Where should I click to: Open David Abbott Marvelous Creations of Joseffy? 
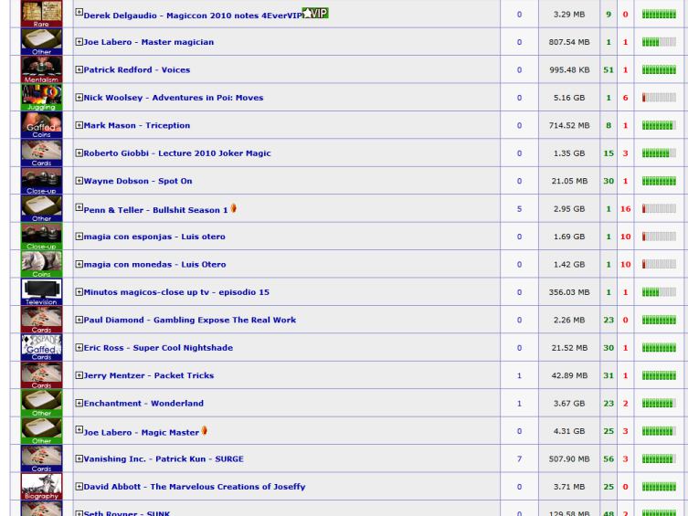tap(195, 487)
